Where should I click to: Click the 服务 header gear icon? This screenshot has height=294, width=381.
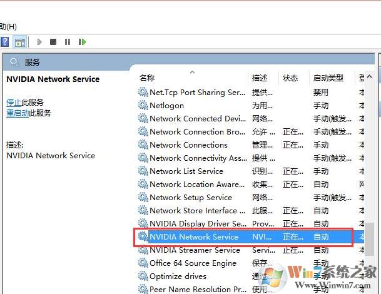14,62
